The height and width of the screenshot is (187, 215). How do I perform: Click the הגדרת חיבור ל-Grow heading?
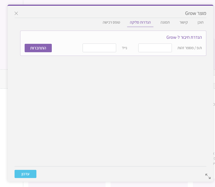tap(184, 37)
